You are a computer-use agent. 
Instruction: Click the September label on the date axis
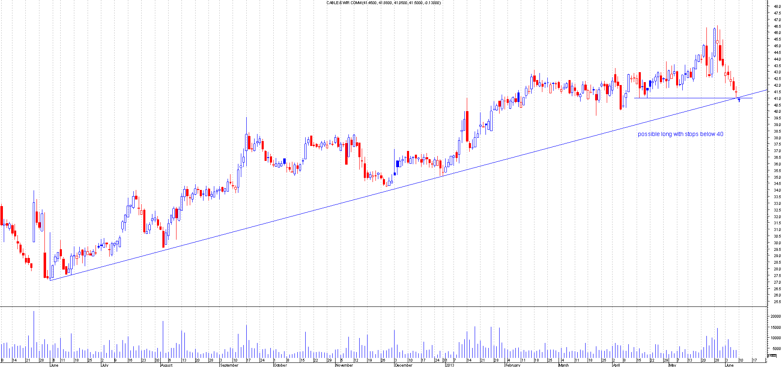click(x=229, y=365)
